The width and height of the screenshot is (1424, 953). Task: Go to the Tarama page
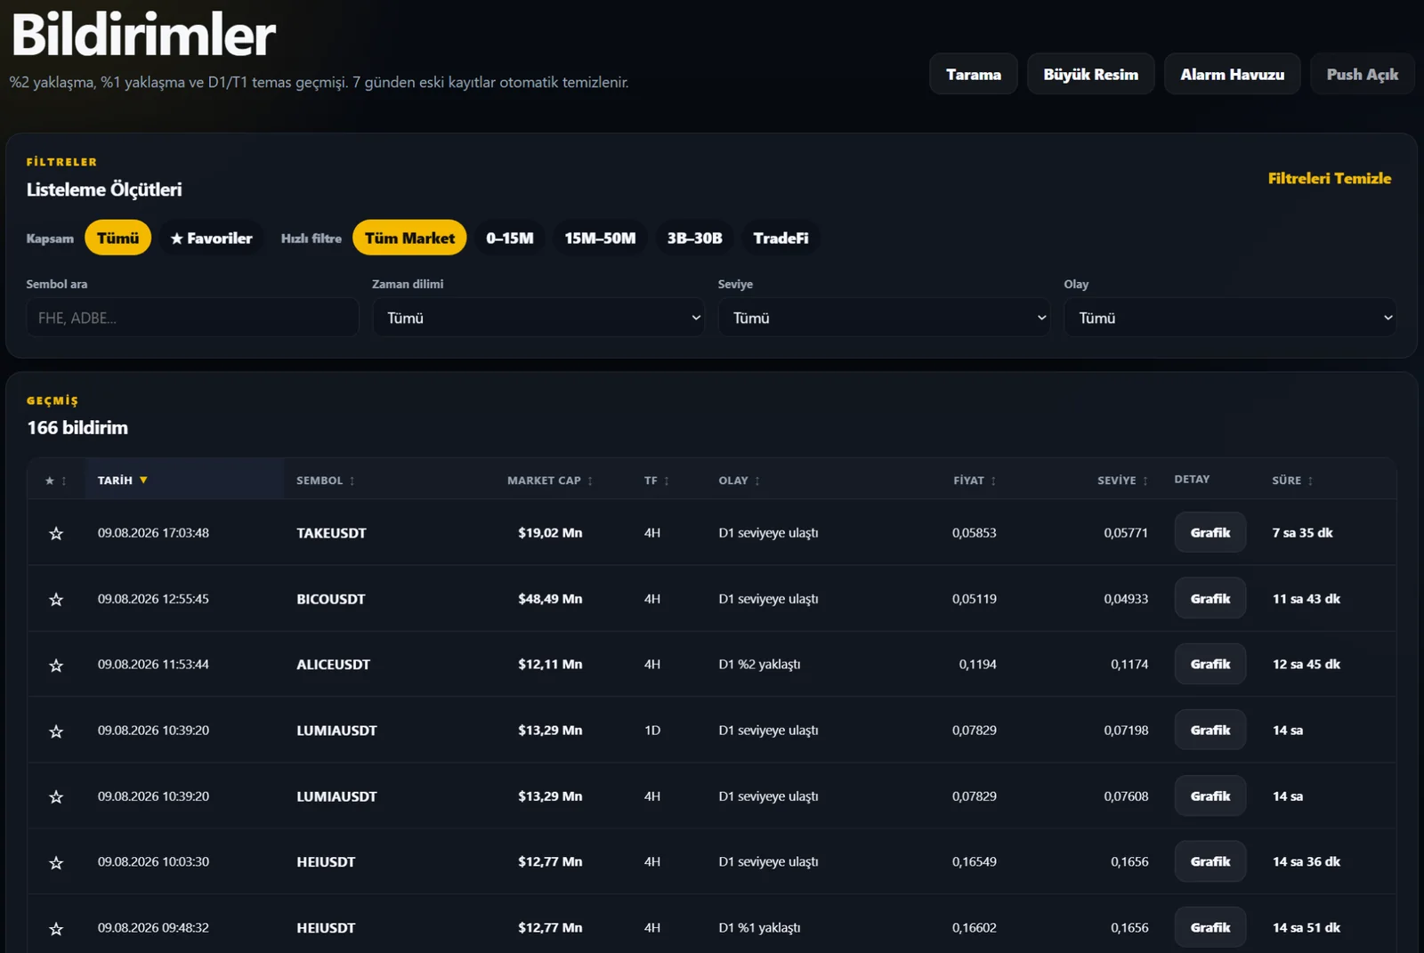[974, 74]
